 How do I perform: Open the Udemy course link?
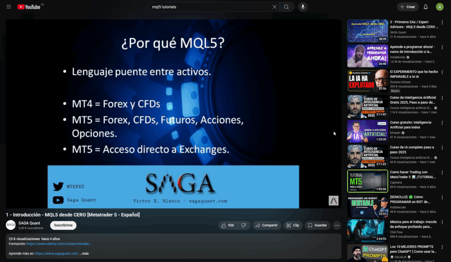(x=59, y=243)
